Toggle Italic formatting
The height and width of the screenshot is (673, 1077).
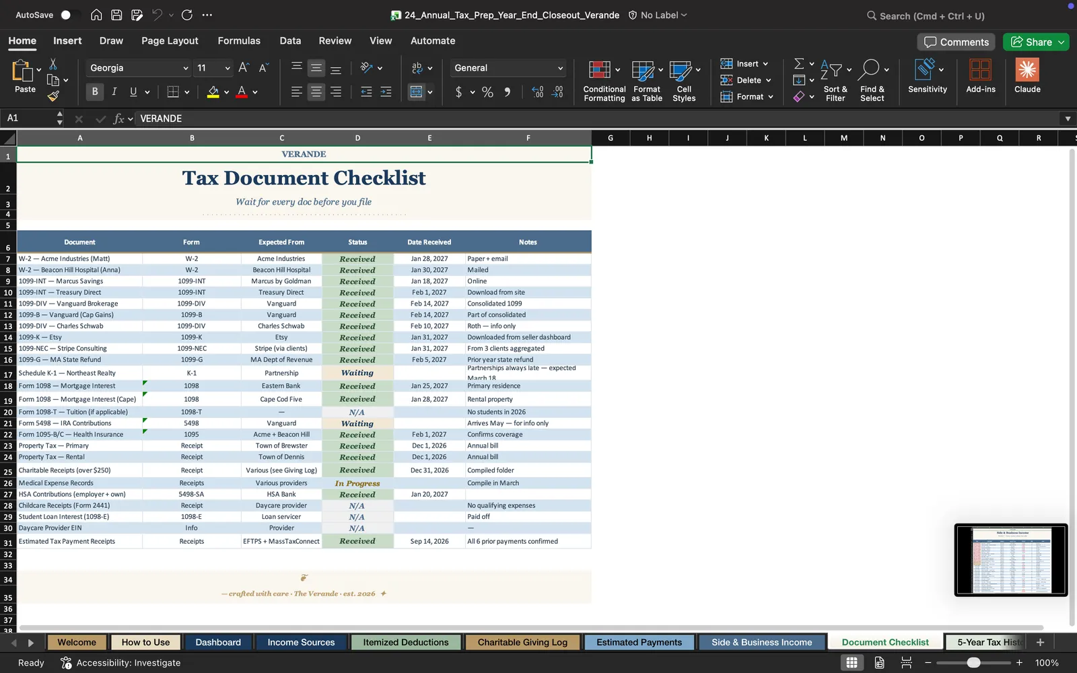pyautogui.click(x=114, y=92)
